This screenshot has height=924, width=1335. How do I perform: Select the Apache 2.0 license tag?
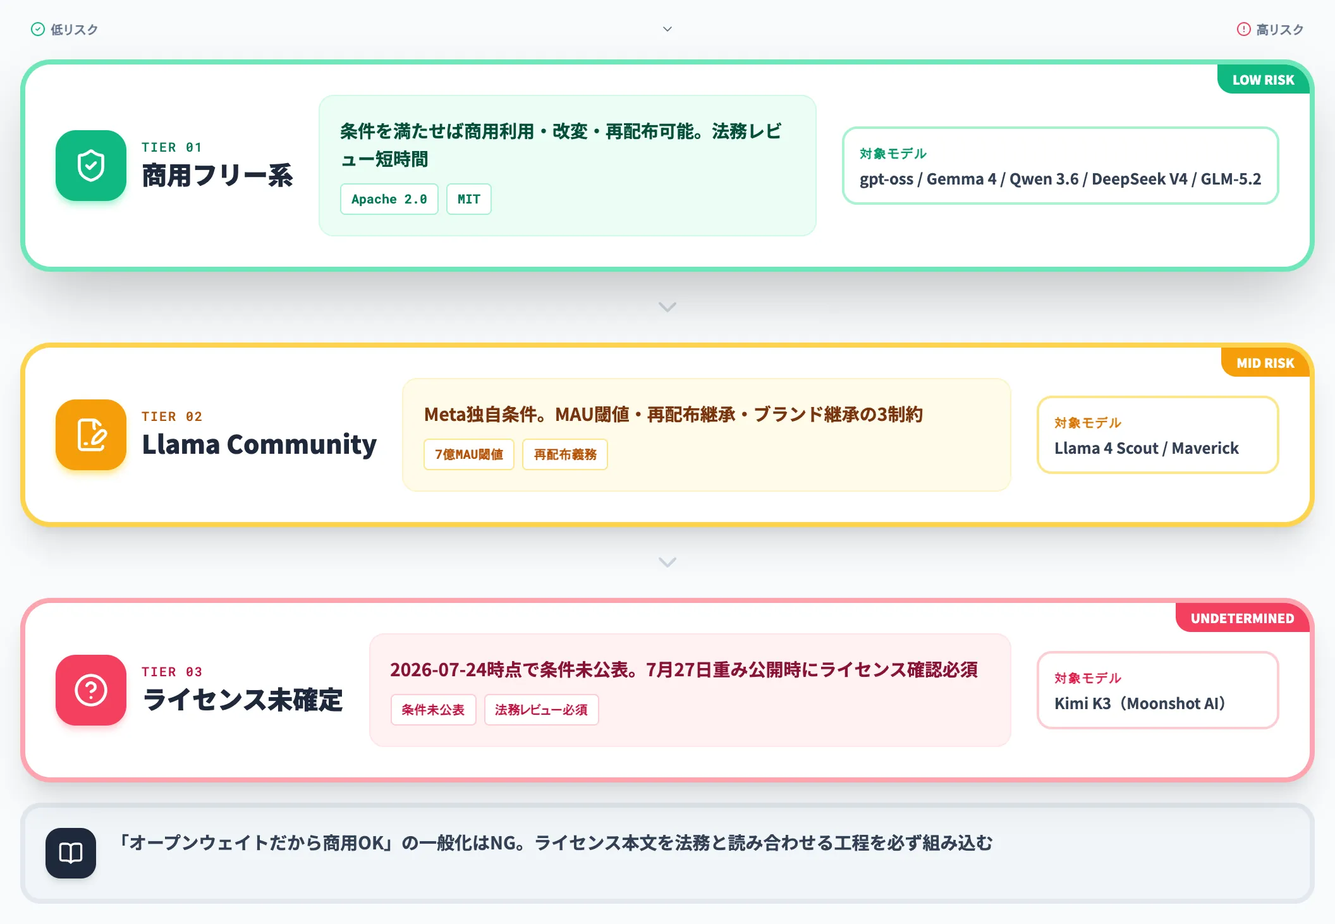click(389, 199)
